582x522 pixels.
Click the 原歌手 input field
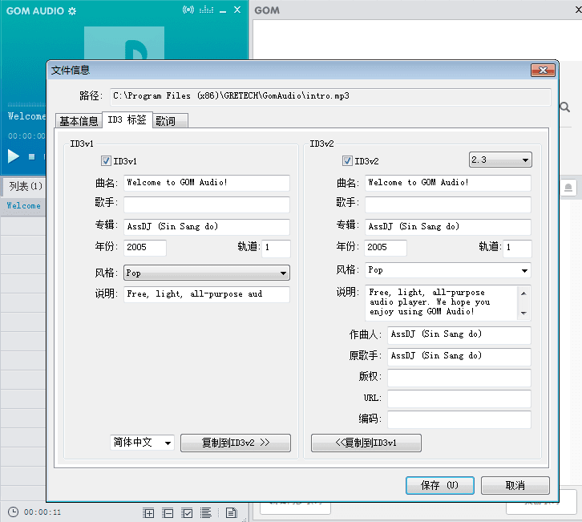[459, 356]
